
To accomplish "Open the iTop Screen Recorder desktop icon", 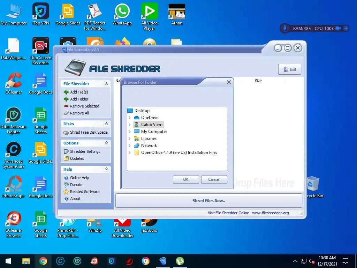I will click(41, 51).
